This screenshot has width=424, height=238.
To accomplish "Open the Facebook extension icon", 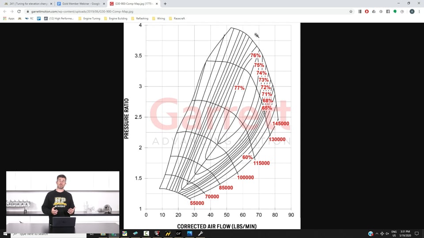I will point(388,11).
